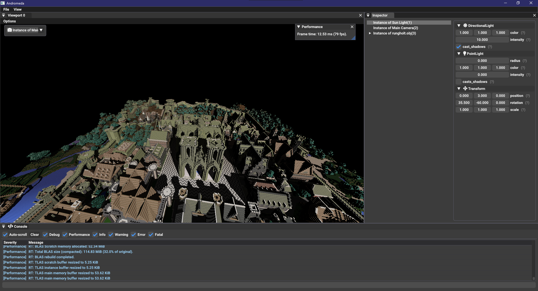The width and height of the screenshot is (538, 291).
Task: Click the Console code icon
Action: [x=10, y=226]
